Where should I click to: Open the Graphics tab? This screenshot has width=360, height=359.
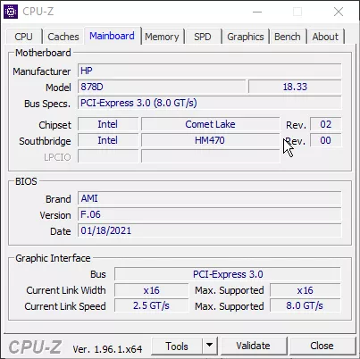(x=246, y=37)
